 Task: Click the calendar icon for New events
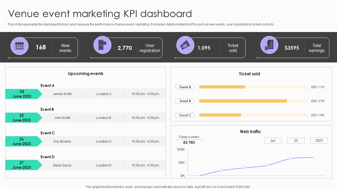(19, 46)
